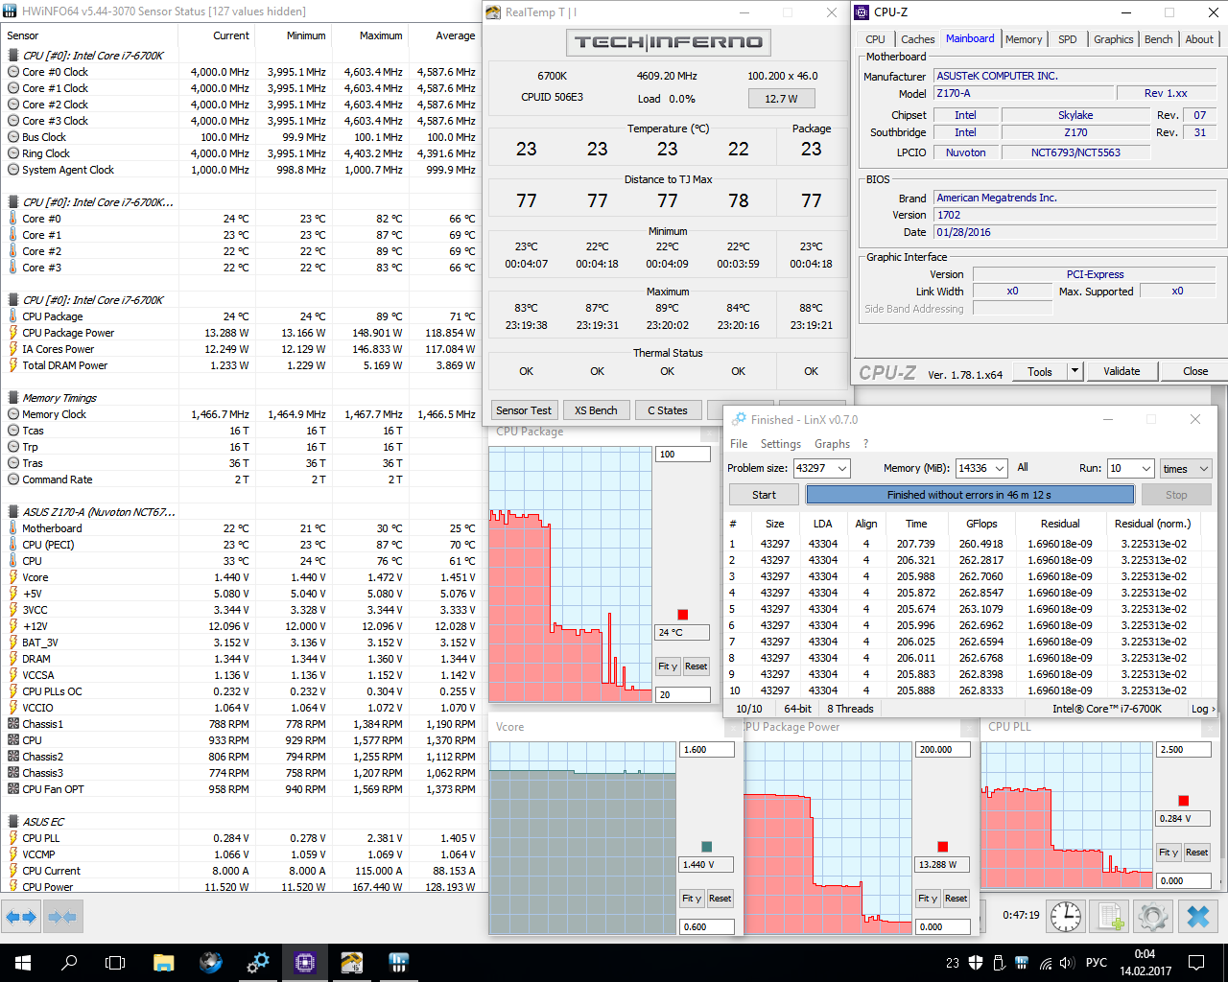Open the globe browser icon on taskbar
This screenshot has height=982, width=1228.
tap(210, 963)
